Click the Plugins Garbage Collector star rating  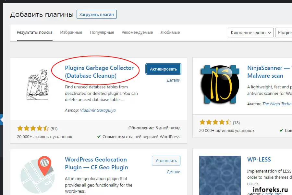tap(33, 128)
